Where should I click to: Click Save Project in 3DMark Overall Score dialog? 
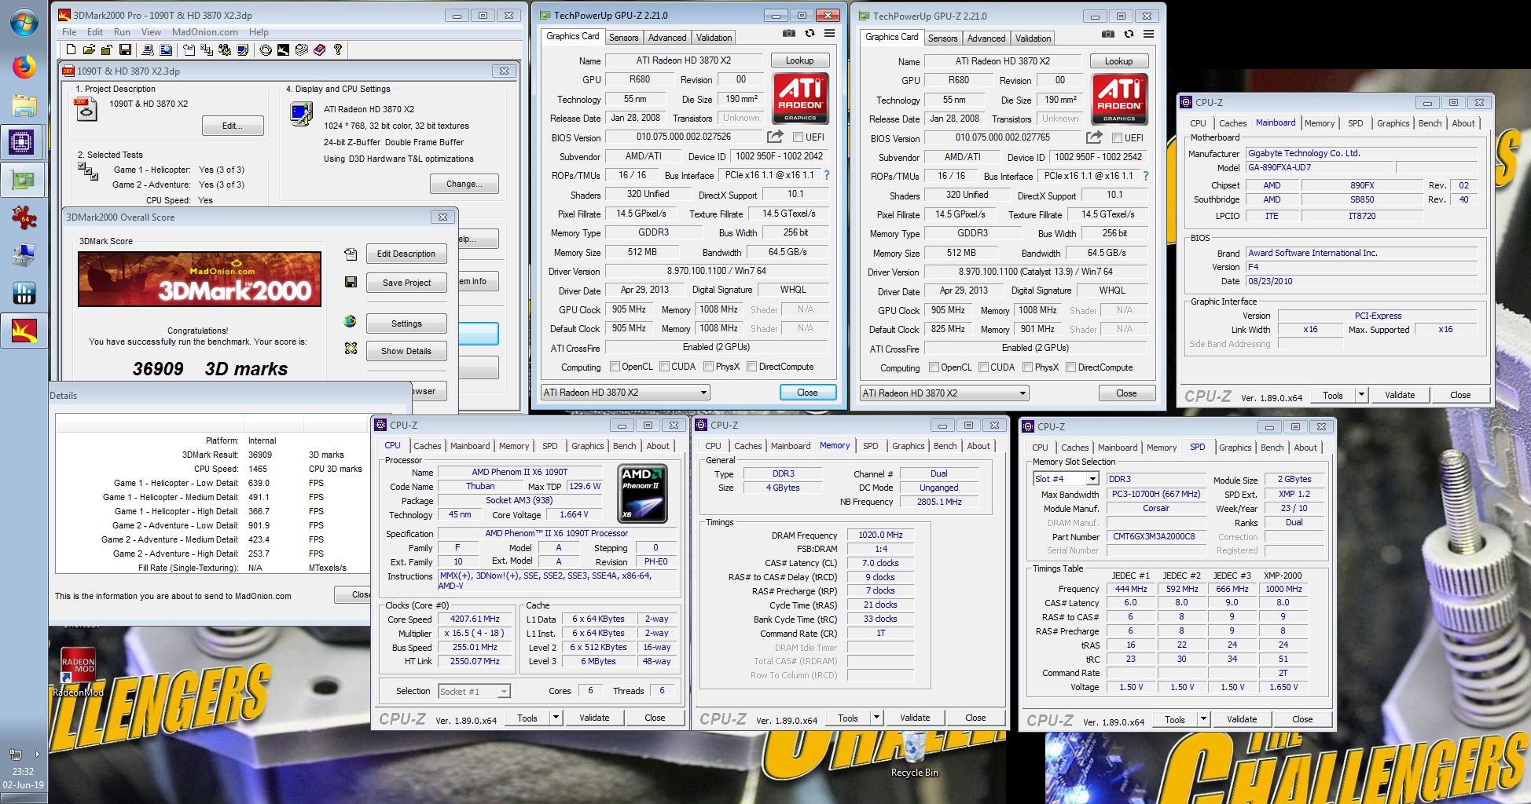pyautogui.click(x=406, y=283)
